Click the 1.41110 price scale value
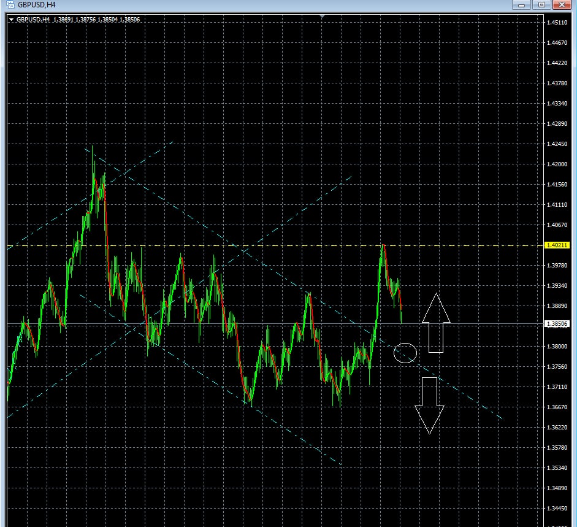Viewport: 577px width, 527px height. (557, 205)
